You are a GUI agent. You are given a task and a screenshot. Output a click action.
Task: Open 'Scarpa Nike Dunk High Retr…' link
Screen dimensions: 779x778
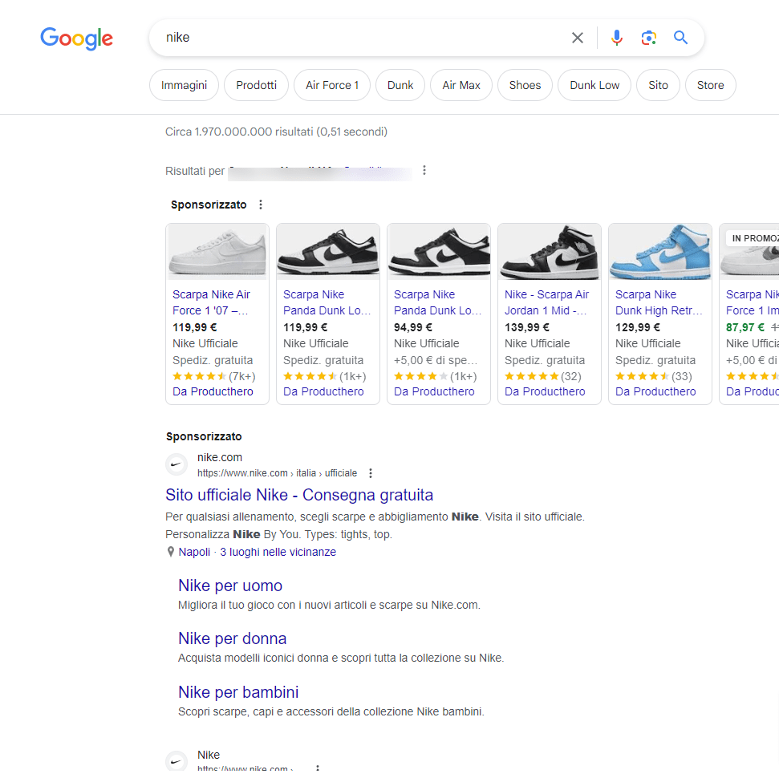(x=659, y=302)
